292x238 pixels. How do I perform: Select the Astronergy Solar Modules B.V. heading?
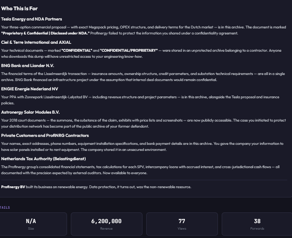(30, 112)
